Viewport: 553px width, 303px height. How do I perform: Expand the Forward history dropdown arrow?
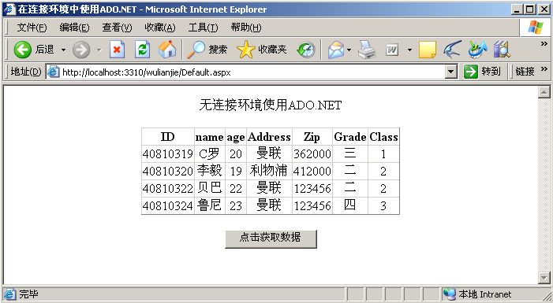99,50
